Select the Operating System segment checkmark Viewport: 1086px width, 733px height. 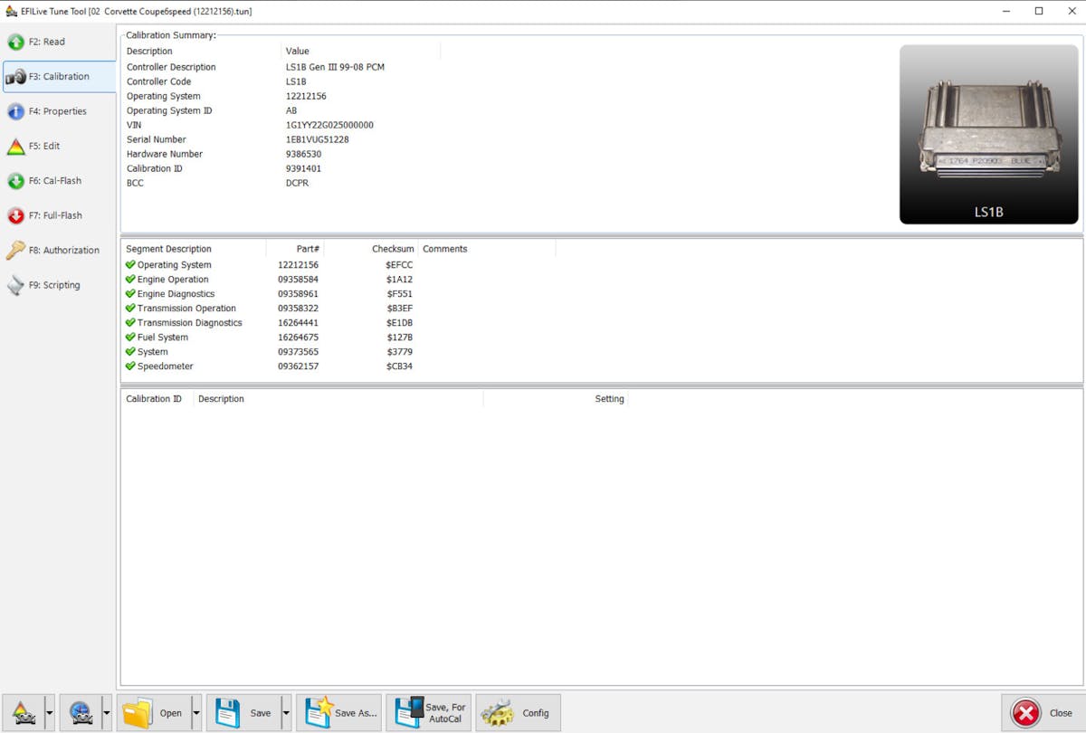tap(130, 265)
